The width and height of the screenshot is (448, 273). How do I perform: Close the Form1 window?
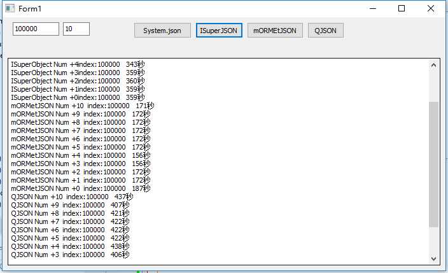431,8
